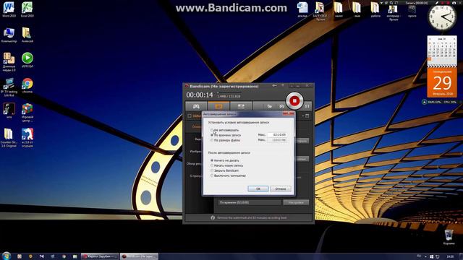Switch to the Chrome taskbar window button
Screen dimensions: 463x260
[100, 256]
